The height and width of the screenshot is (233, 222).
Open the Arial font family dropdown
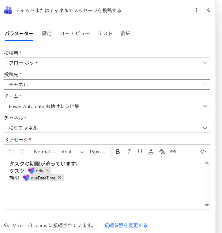(x=73, y=152)
